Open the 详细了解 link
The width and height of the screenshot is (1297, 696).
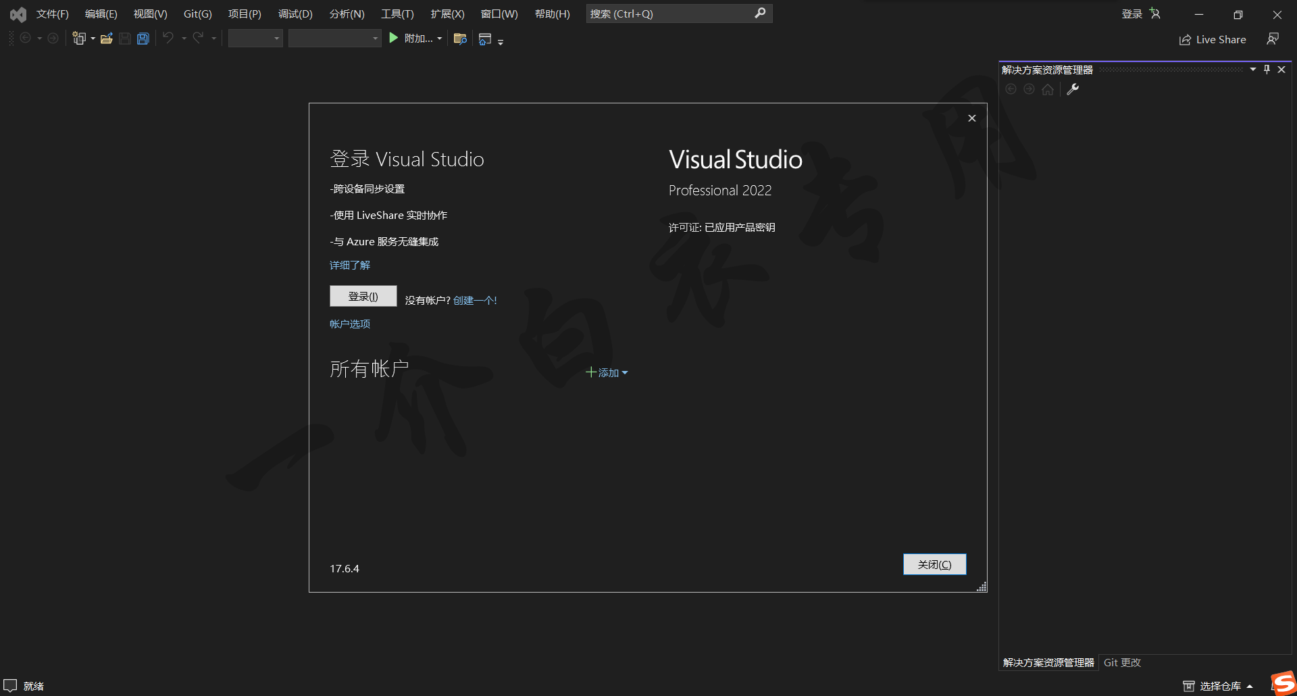click(350, 265)
